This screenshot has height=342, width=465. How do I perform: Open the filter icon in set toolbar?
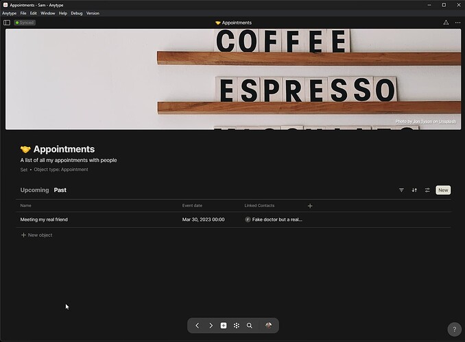401,190
